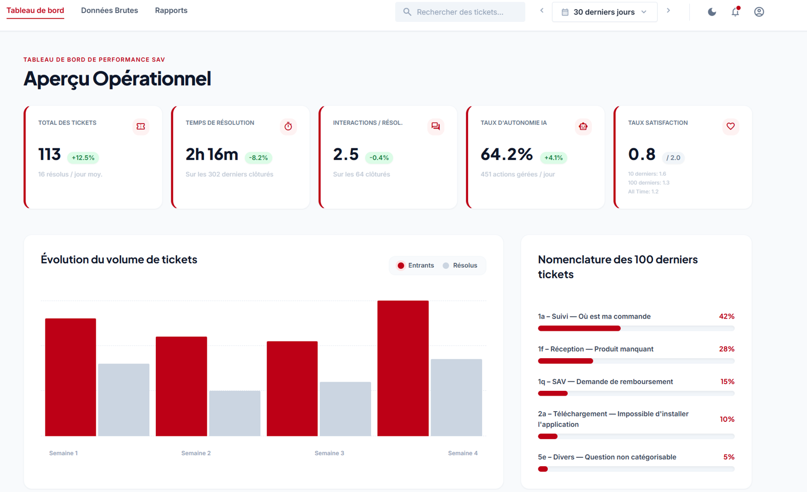Image resolution: width=807 pixels, height=492 pixels.
Task: Switch to the Données Brutes tab
Action: pyautogui.click(x=109, y=10)
